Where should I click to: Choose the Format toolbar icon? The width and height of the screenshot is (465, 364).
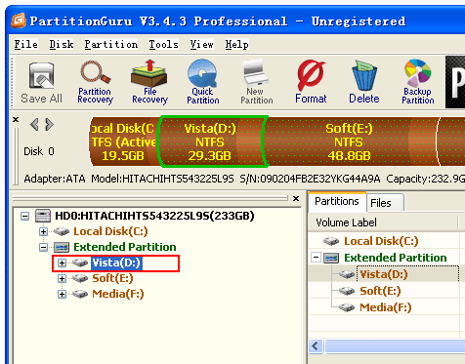(x=311, y=82)
